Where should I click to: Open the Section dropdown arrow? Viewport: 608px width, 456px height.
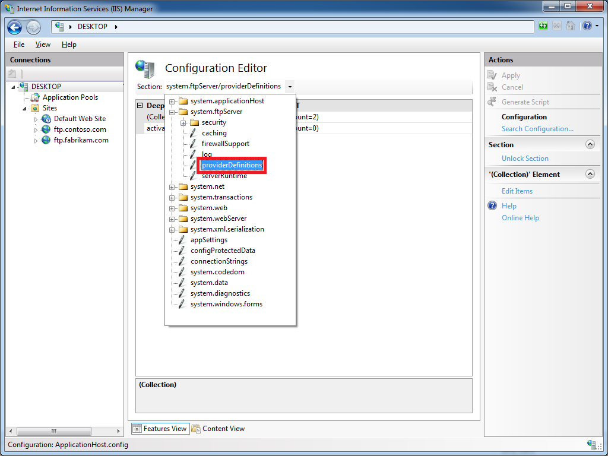click(290, 87)
